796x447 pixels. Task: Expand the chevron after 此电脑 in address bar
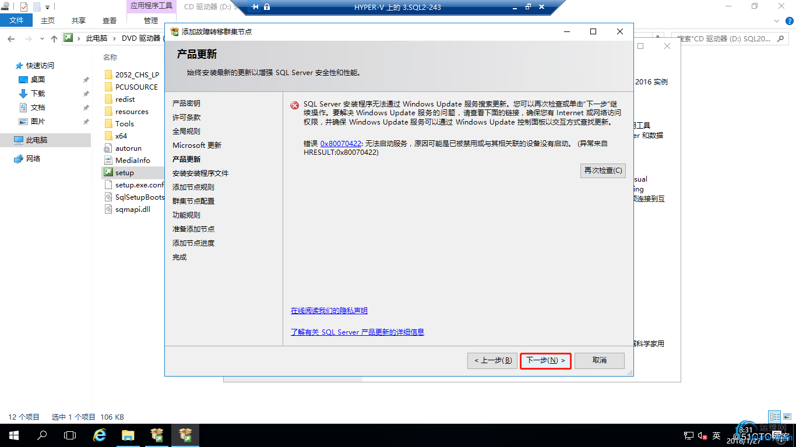click(114, 38)
